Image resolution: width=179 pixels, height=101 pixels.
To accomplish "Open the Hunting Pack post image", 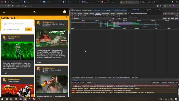I will click(52, 38).
